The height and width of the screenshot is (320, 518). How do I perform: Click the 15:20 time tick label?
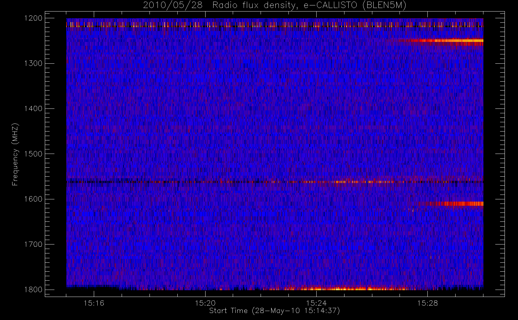[x=205, y=303]
